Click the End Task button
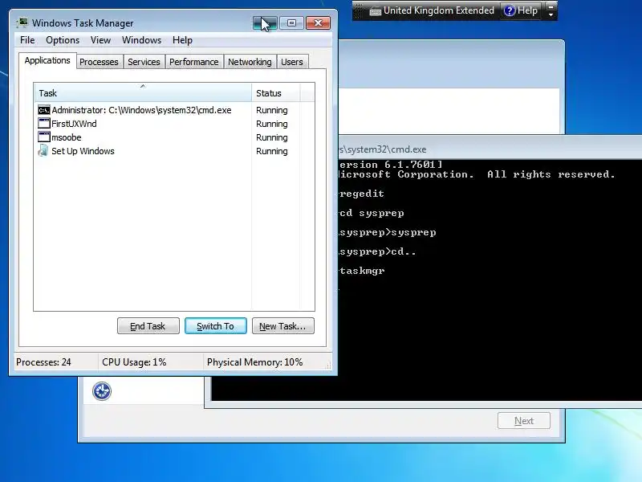The image size is (642, 482). click(x=148, y=326)
